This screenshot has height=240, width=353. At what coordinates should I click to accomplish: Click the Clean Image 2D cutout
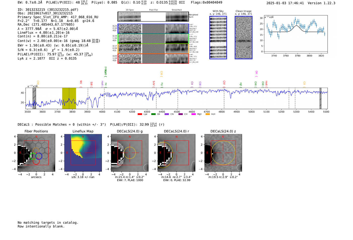(x=244, y=38)
